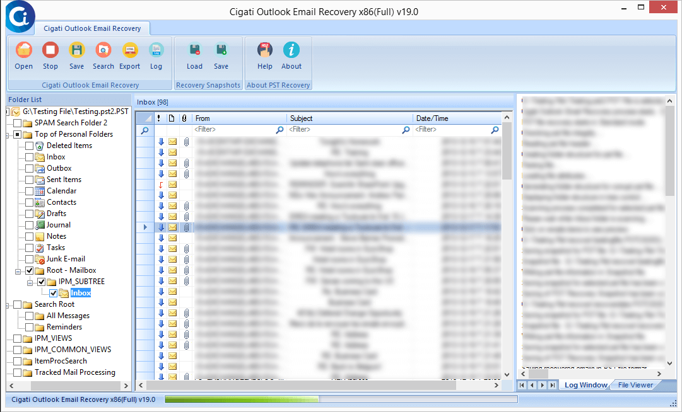Collapse the IPM_SUBTREE tree node

(x=30, y=283)
